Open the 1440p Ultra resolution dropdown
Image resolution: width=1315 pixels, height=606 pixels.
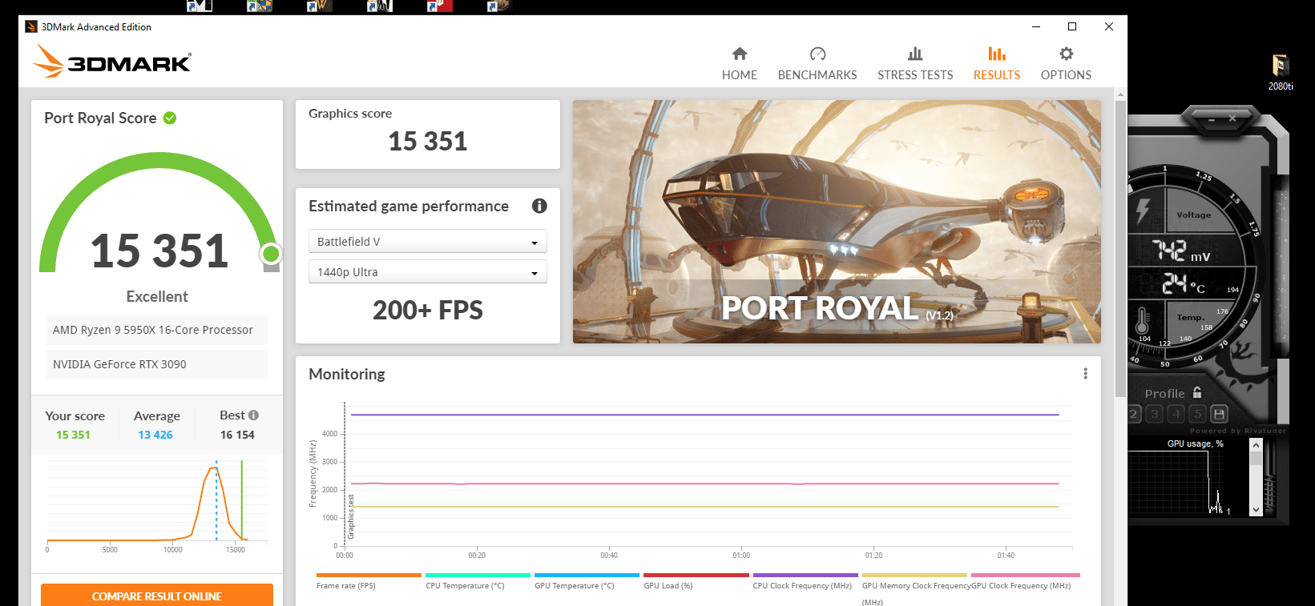click(428, 271)
